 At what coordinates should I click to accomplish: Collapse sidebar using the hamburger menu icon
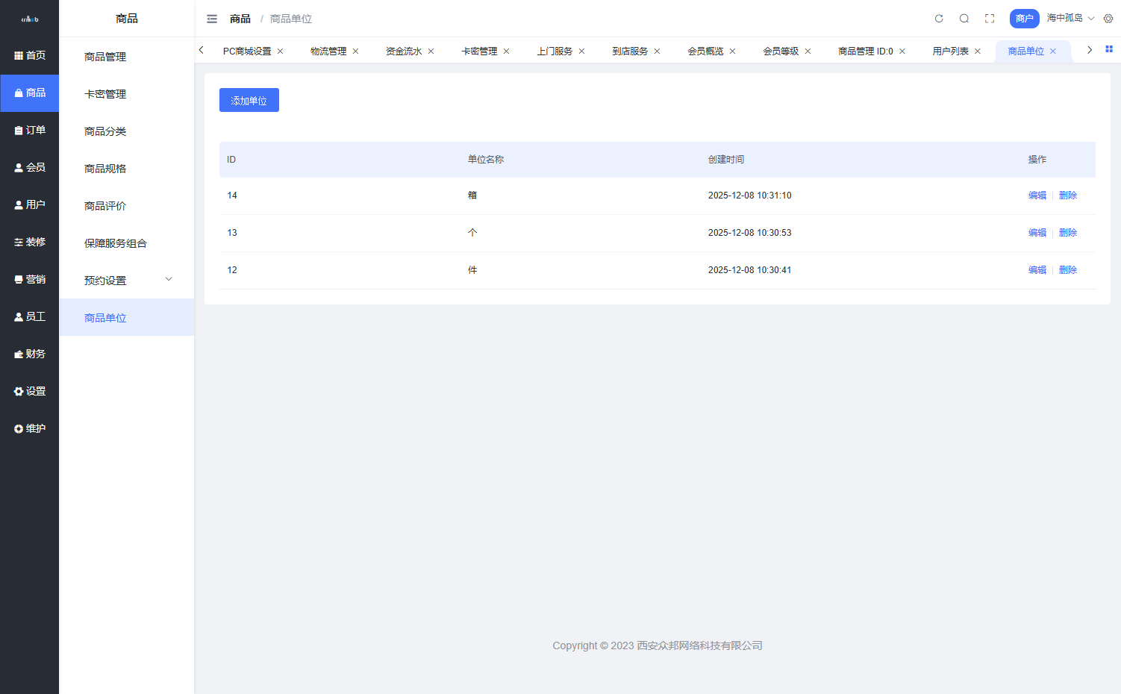(212, 19)
